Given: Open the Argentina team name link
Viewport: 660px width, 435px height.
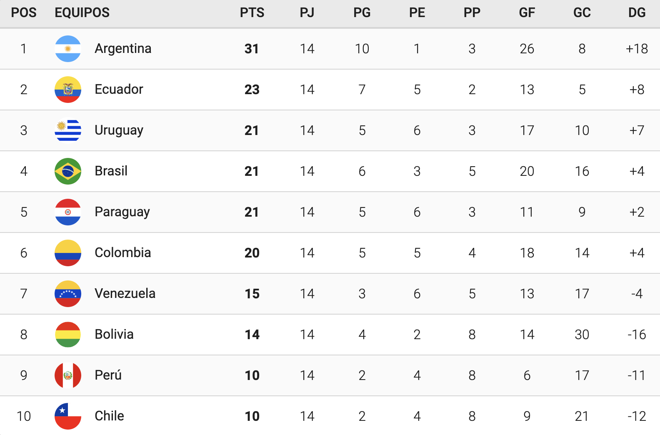Looking at the screenshot, I should point(123,49).
